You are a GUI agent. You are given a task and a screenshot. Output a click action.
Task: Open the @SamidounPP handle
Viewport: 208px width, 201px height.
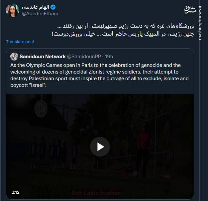tap(84, 57)
